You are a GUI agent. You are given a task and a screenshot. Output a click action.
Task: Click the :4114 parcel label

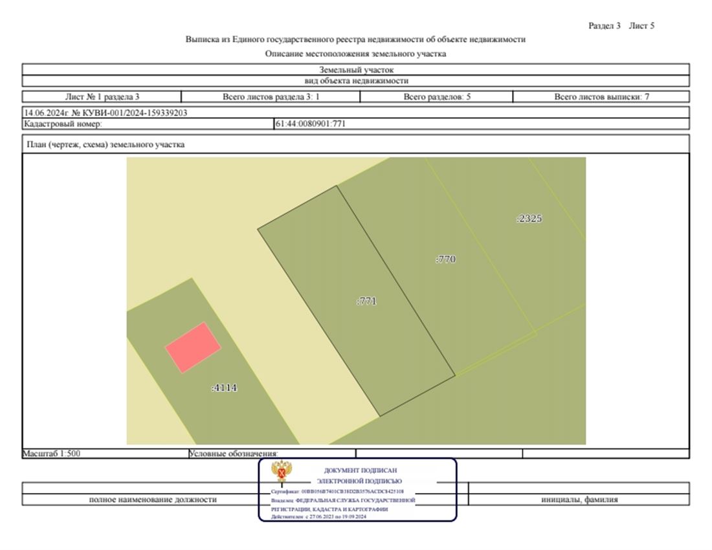(224, 388)
